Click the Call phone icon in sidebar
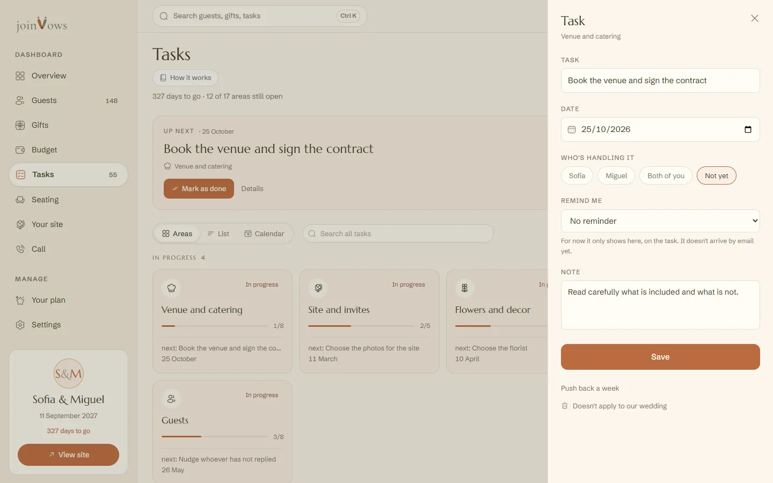This screenshot has height=483, width=773. [x=20, y=249]
